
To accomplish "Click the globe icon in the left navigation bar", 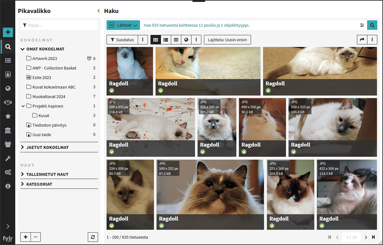I will click(8, 89).
